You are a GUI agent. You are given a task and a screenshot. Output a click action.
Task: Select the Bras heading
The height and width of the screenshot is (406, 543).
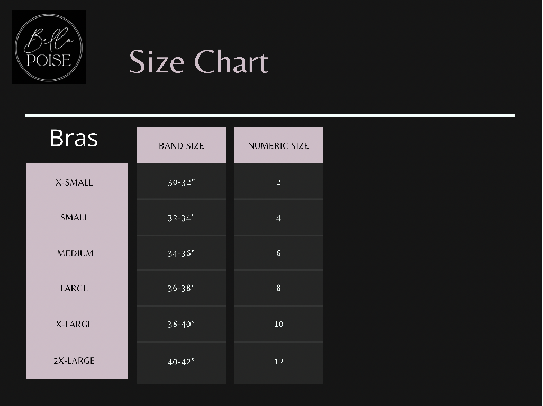(74, 138)
